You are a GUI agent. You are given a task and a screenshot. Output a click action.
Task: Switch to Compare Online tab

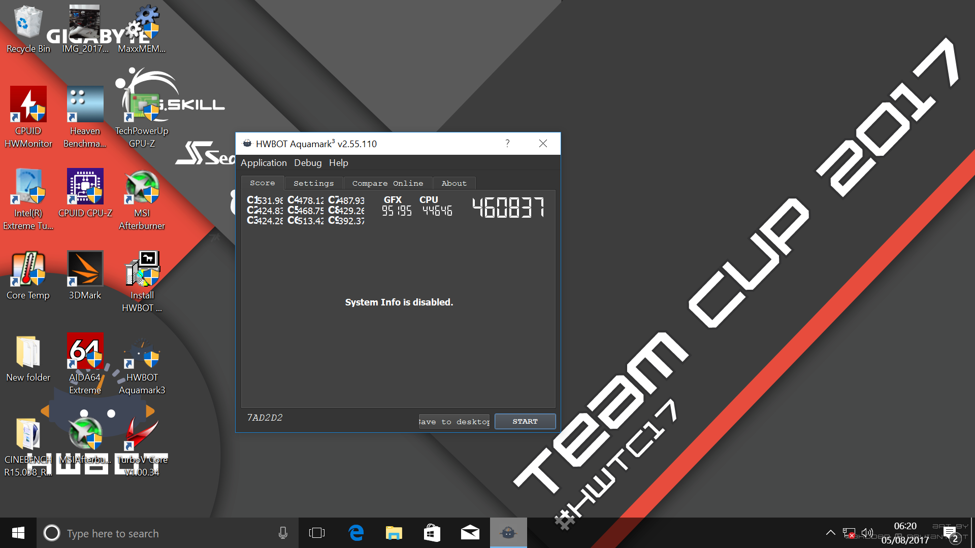coord(388,183)
